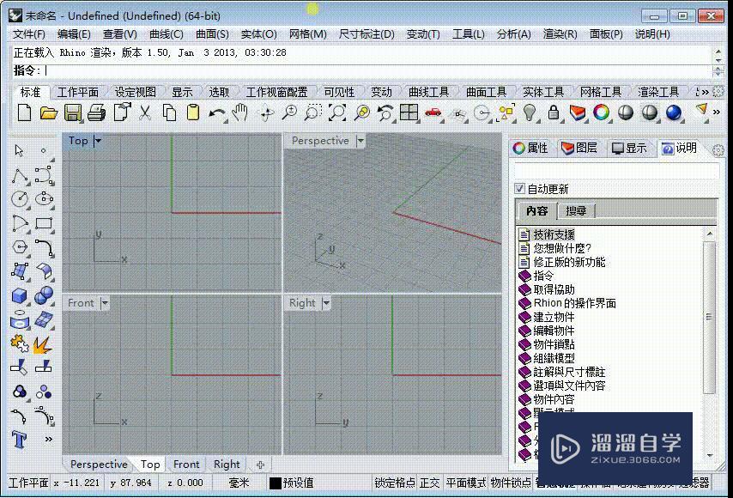Image resolution: width=733 pixels, height=498 pixels.
Task: Click in the 指令 command input field
Action: (379, 71)
